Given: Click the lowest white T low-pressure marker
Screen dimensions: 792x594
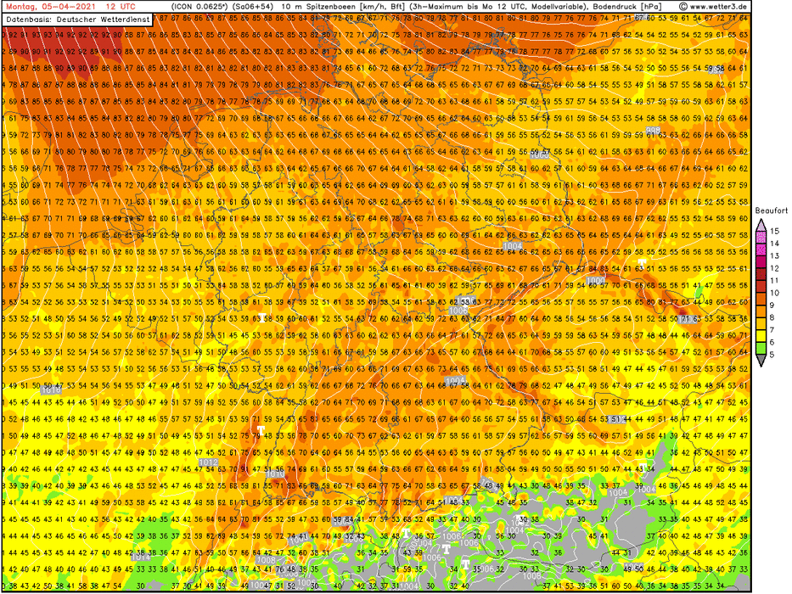Looking at the screenshot, I should [466, 563].
